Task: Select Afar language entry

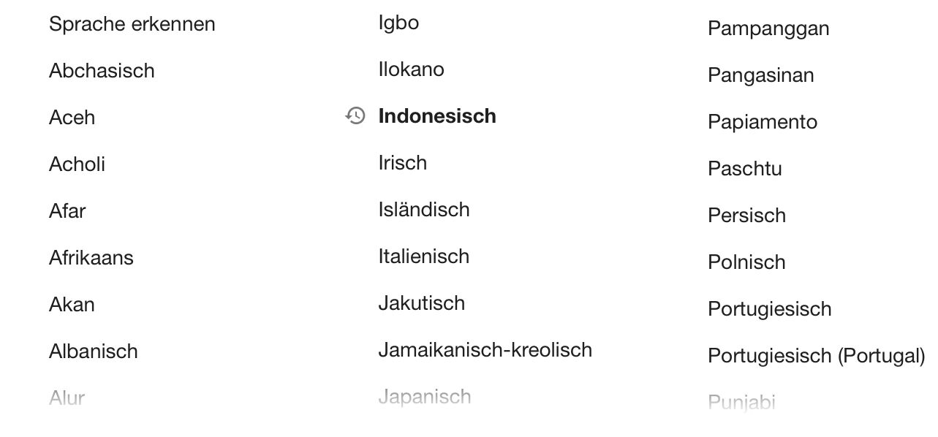Action: click(67, 211)
